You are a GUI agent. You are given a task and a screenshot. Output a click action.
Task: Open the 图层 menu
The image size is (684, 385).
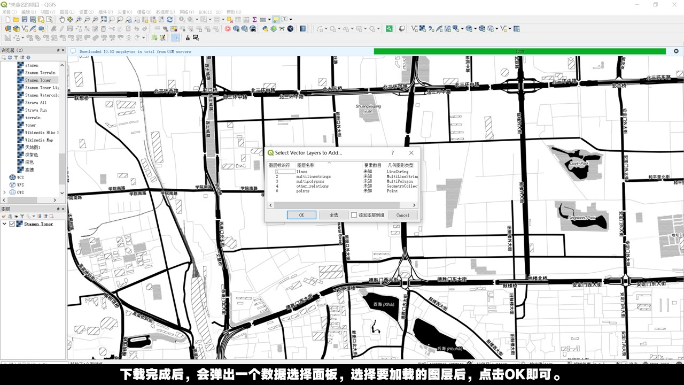[67, 12]
